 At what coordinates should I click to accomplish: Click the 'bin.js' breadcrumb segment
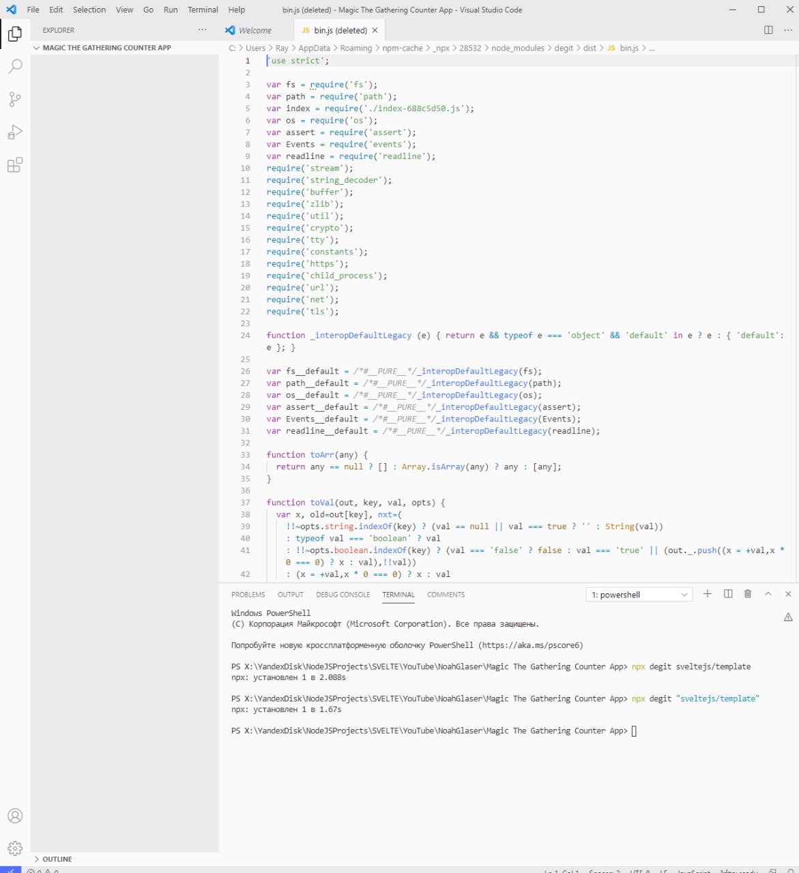click(x=629, y=48)
